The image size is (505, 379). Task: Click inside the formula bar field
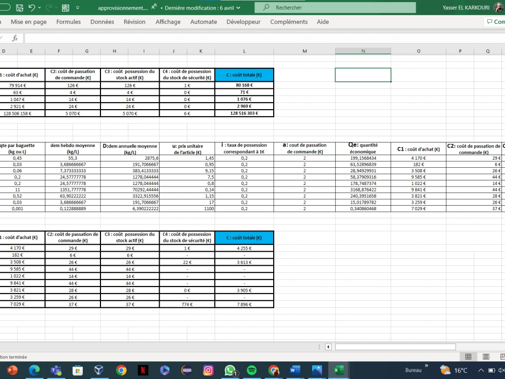[x=265, y=38]
